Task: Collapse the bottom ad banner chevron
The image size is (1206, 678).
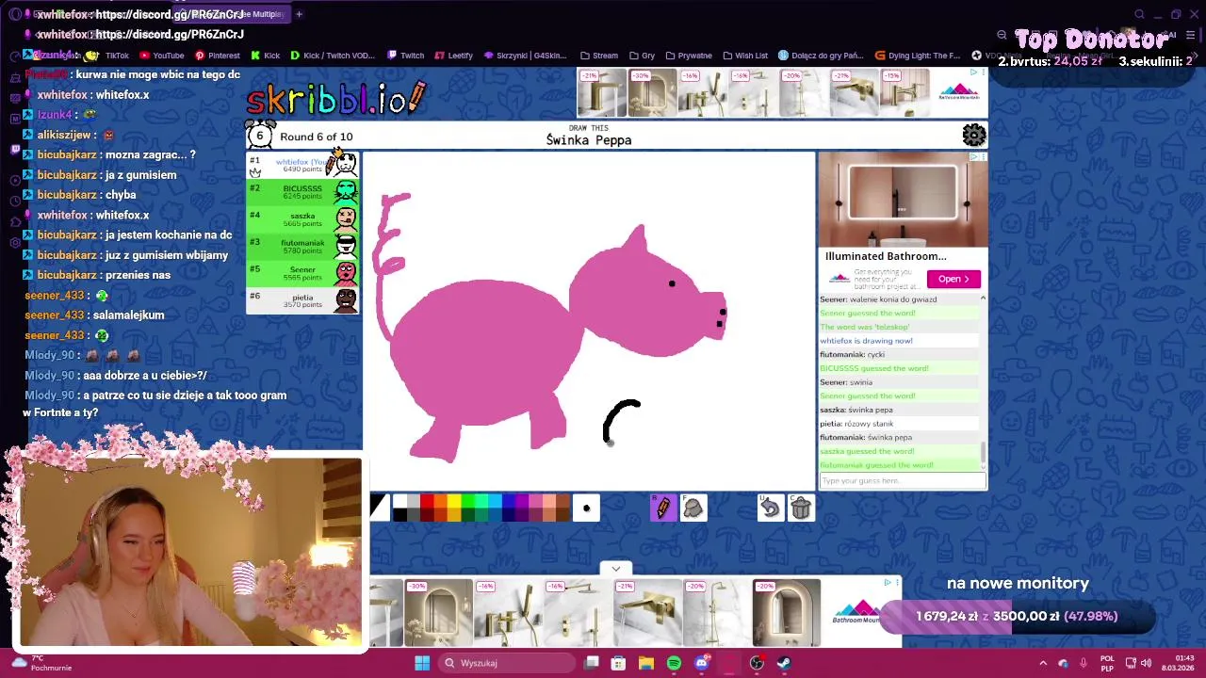Action: pyautogui.click(x=616, y=569)
